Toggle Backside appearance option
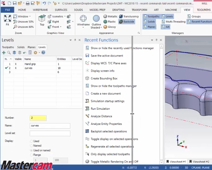 (127, 22)
